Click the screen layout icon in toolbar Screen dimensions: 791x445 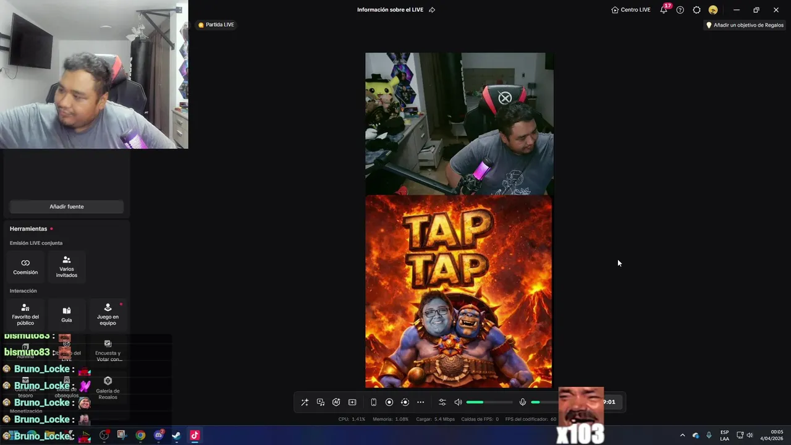(352, 402)
